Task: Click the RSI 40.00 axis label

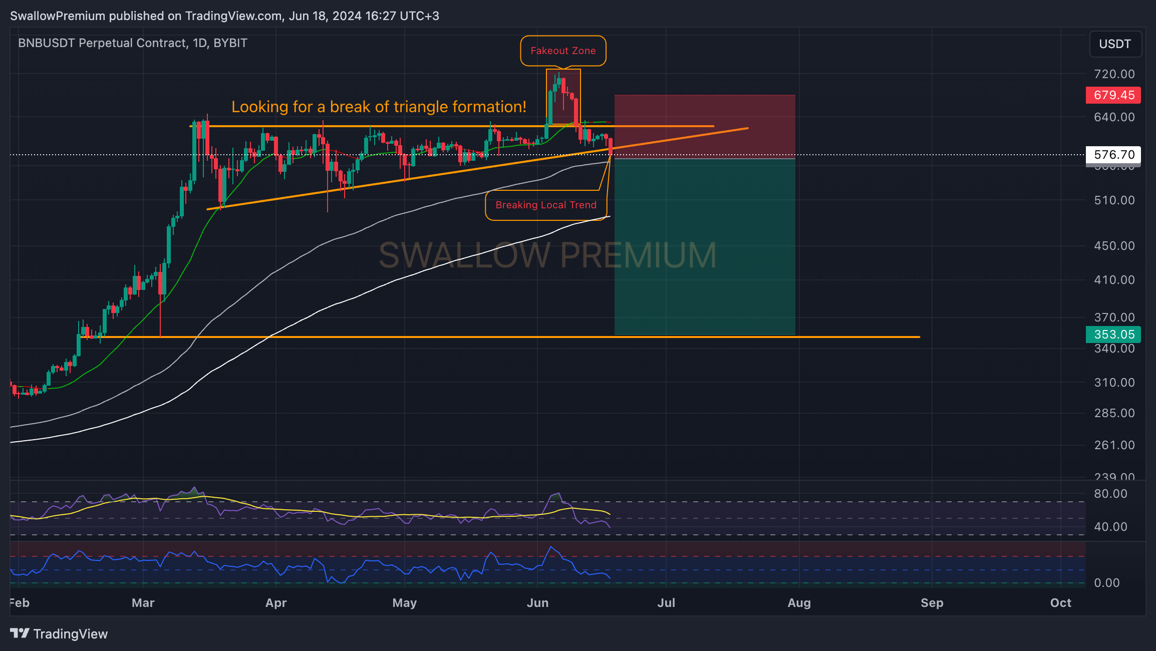Action: point(1110,527)
